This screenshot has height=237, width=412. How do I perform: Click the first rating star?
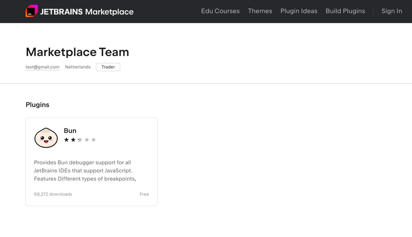coord(66,140)
